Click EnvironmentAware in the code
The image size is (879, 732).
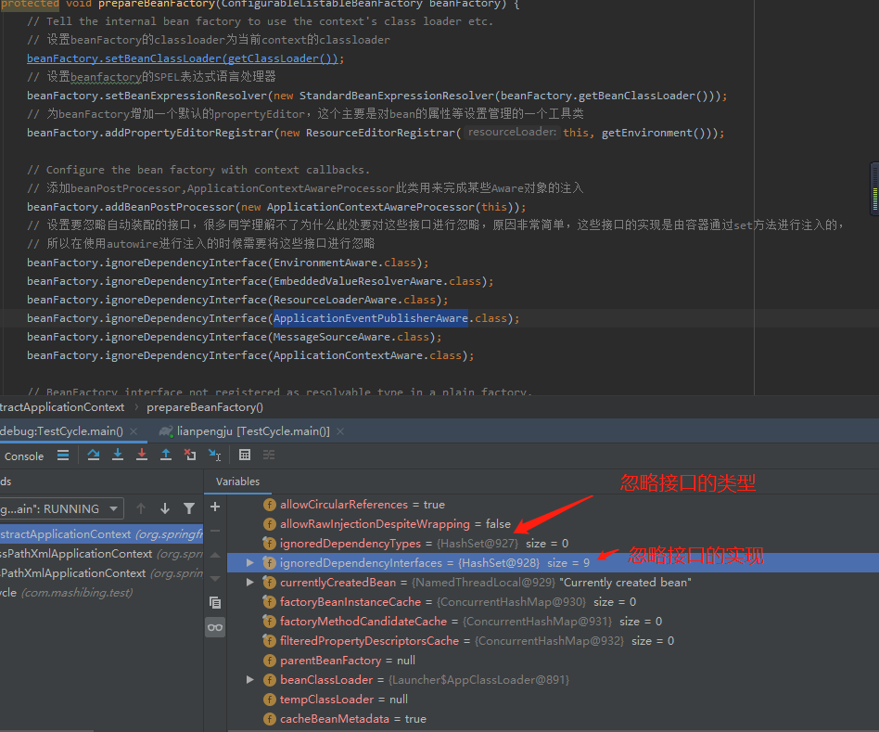coord(325,263)
